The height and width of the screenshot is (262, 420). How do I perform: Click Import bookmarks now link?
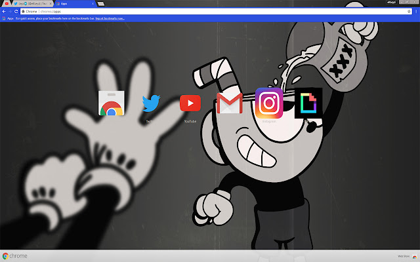coord(110,18)
